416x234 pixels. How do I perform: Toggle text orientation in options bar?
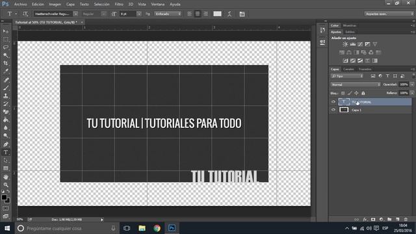pyautogui.click(x=25, y=14)
